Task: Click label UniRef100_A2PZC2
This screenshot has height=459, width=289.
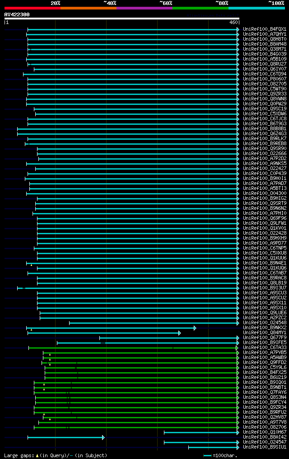Action: (x=265, y=318)
